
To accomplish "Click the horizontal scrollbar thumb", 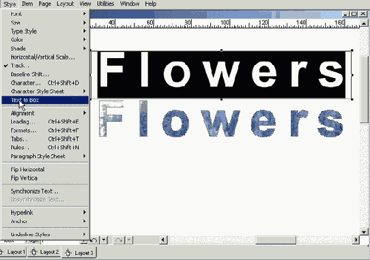I will pos(276,240).
